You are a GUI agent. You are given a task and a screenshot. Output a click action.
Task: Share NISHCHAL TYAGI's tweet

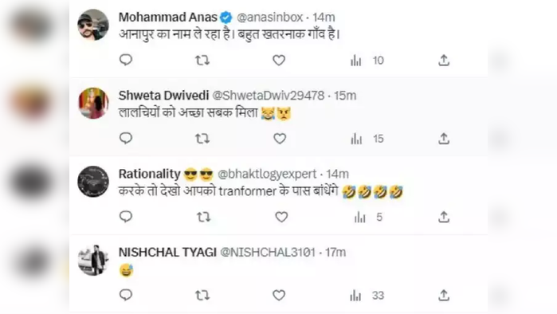coord(444,295)
